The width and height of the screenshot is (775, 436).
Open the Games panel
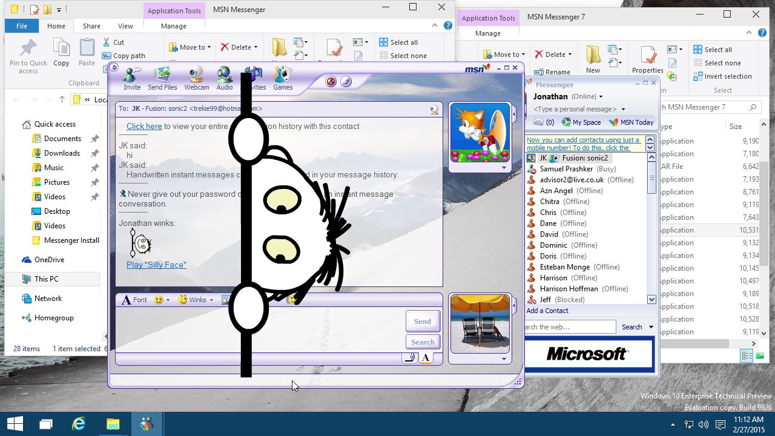[282, 78]
